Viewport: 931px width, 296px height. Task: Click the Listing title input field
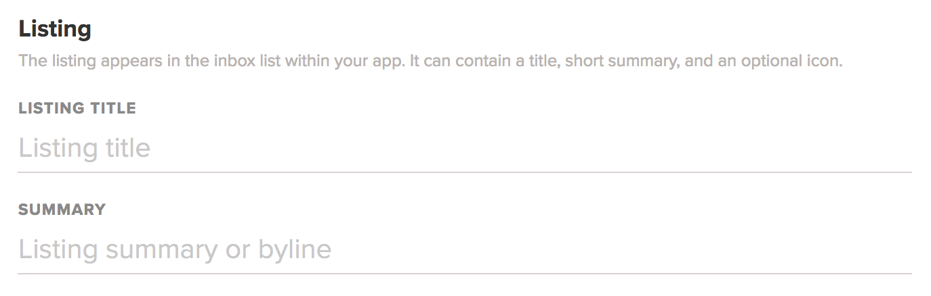coord(465,148)
